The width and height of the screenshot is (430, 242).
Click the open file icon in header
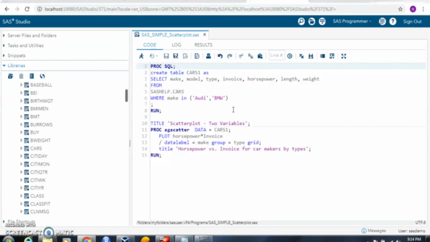(x=312, y=22)
